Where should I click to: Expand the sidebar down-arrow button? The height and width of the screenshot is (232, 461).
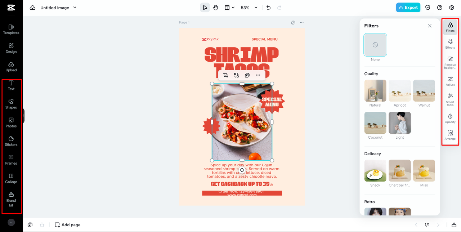[11, 223]
